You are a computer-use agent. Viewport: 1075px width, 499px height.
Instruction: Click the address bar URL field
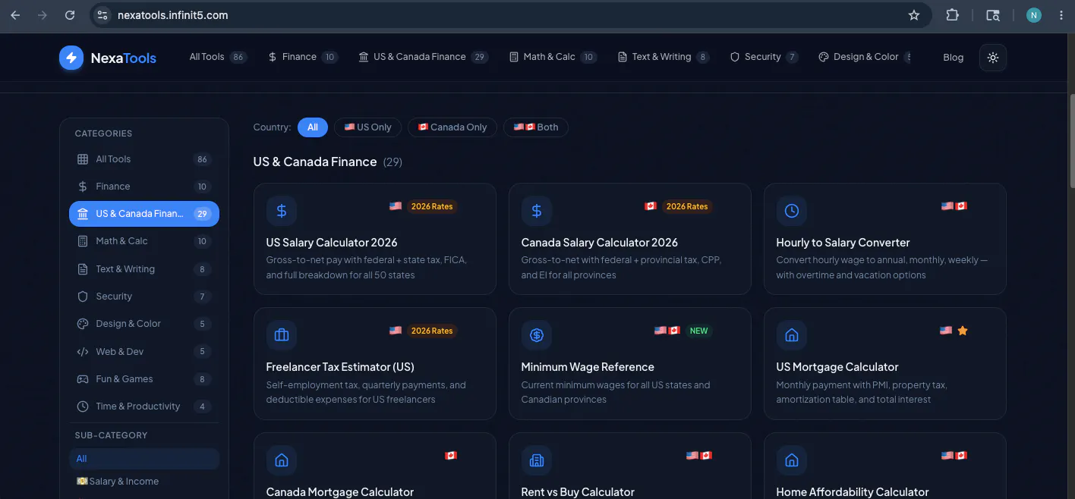(510, 15)
